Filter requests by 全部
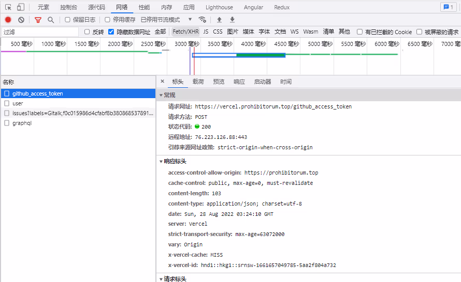 [160, 32]
